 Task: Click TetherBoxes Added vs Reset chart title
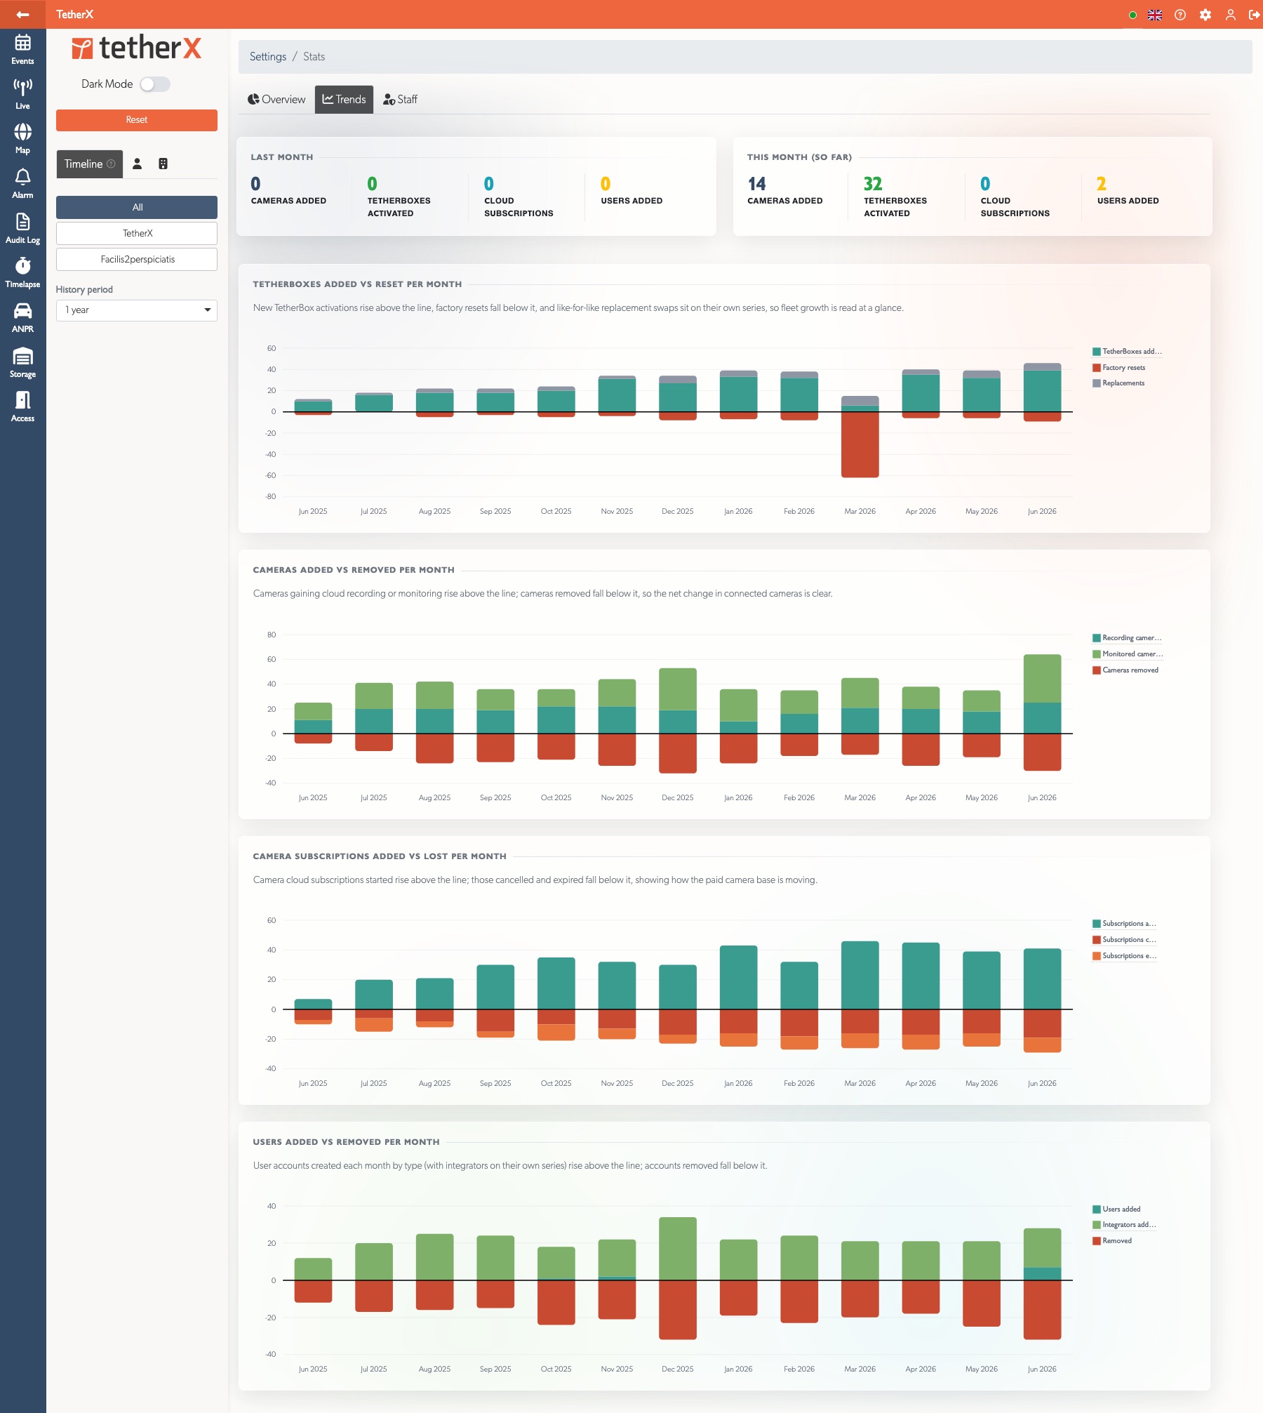pyautogui.click(x=357, y=284)
